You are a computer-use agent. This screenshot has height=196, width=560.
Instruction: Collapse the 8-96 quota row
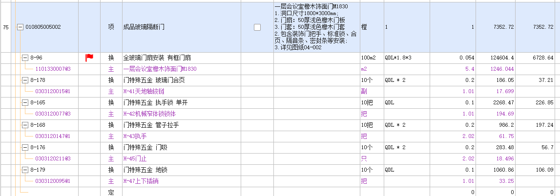(x=25, y=58)
